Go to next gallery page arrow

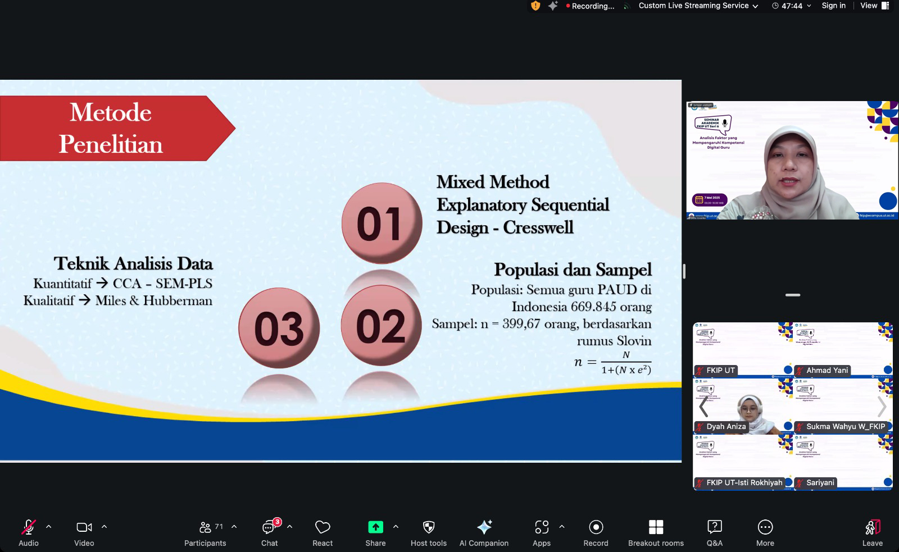tap(882, 406)
